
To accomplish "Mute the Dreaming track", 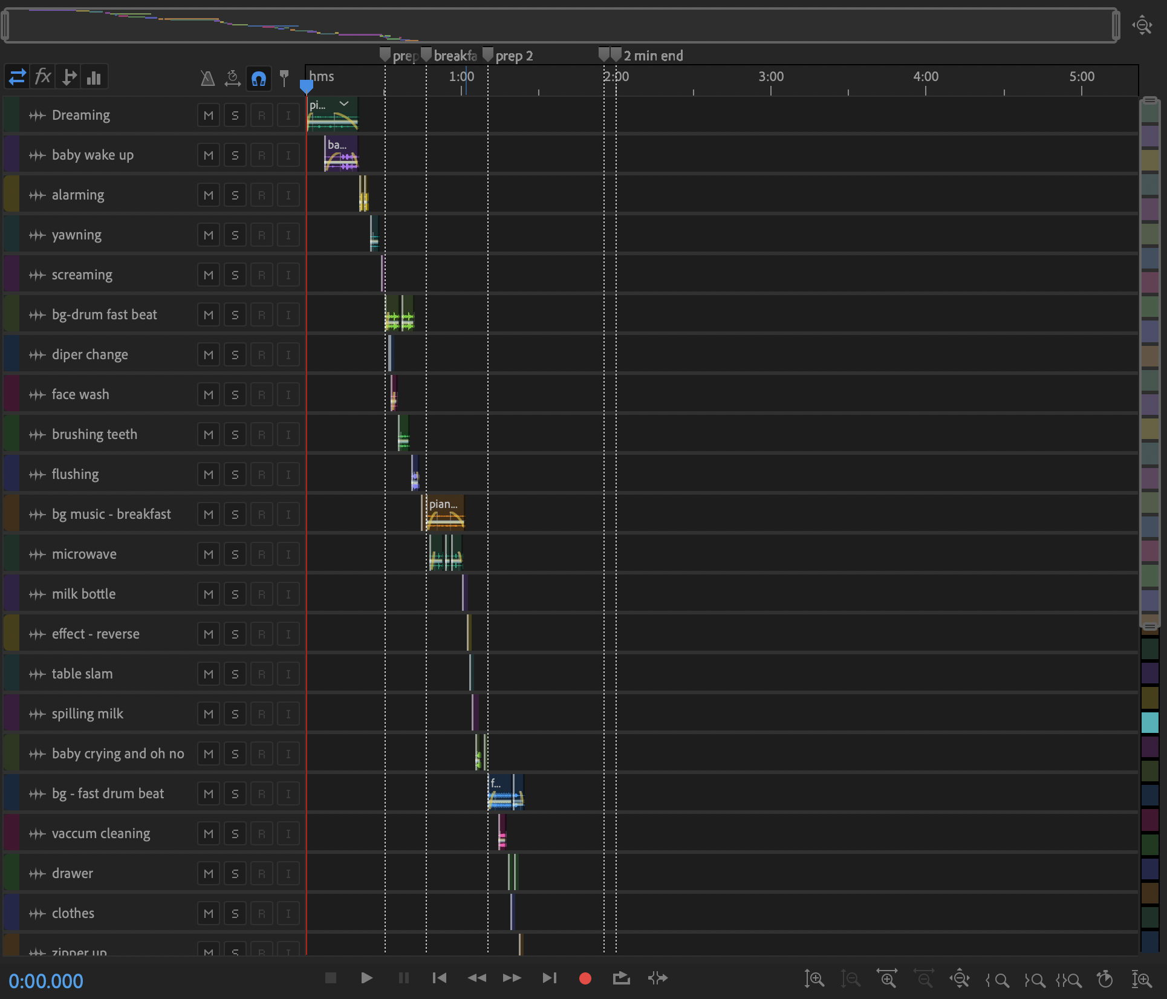I will (x=209, y=115).
